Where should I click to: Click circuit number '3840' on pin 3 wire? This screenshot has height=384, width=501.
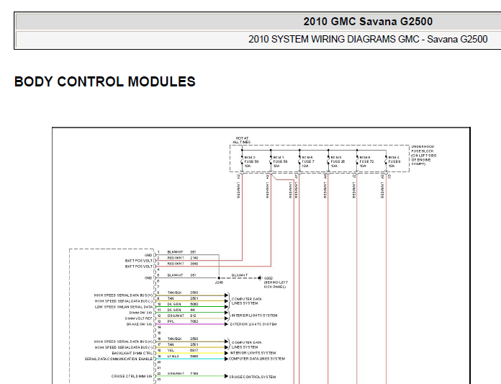coord(194,264)
